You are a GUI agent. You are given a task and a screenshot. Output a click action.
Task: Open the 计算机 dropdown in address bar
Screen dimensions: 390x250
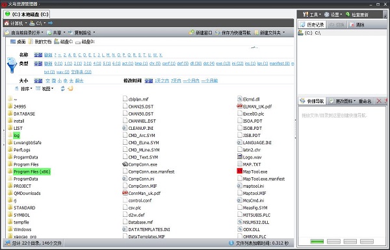click(x=26, y=23)
